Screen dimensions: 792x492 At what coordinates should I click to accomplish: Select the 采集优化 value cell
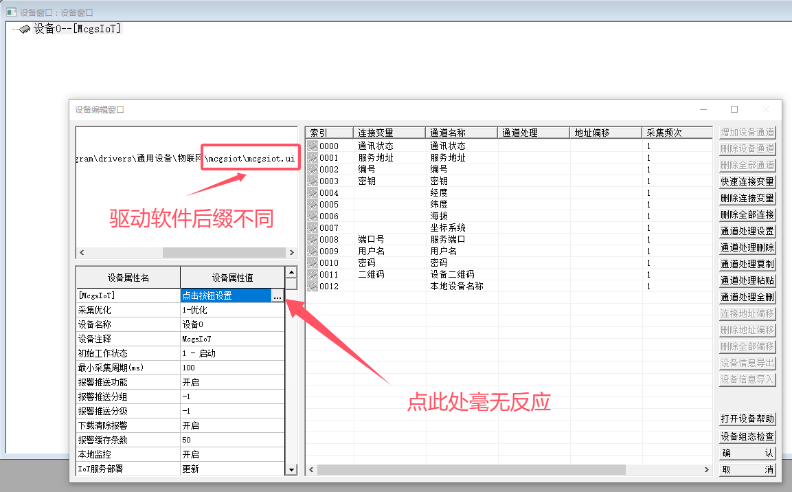point(231,311)
